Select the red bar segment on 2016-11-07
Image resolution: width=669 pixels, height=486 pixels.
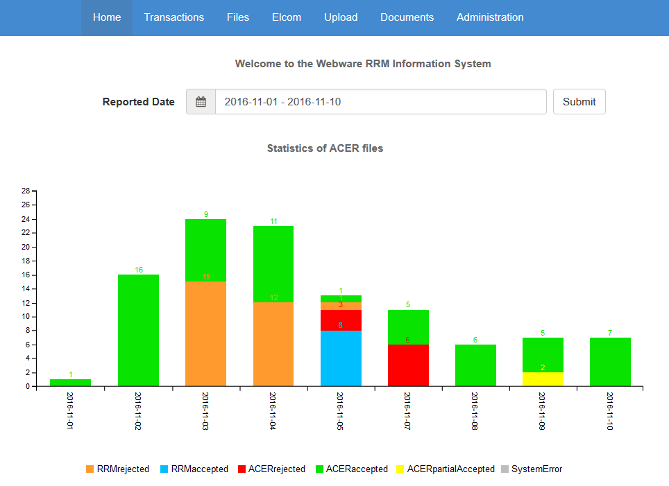pyautogui.click(x=408, y=365)
